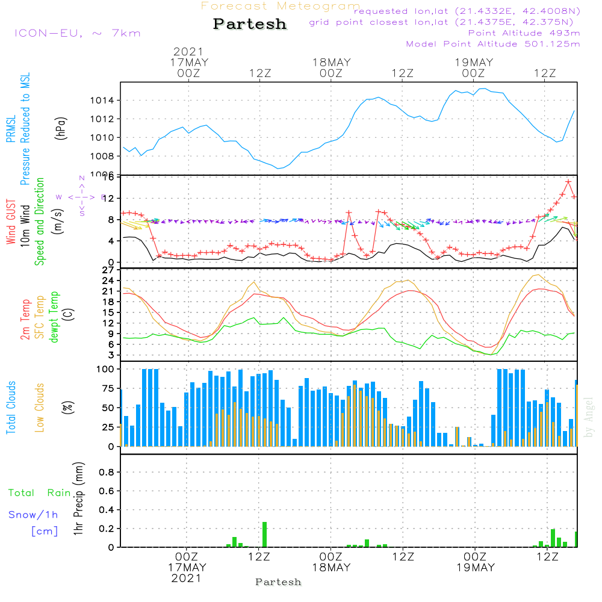602x602 pixels.
Task: Click the '2021' year label under 17MAY at the bottom
Action: coord(186,578)
